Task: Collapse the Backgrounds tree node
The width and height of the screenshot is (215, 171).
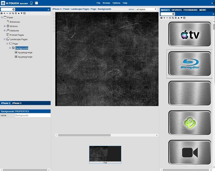Action: [x=10, y=48]
